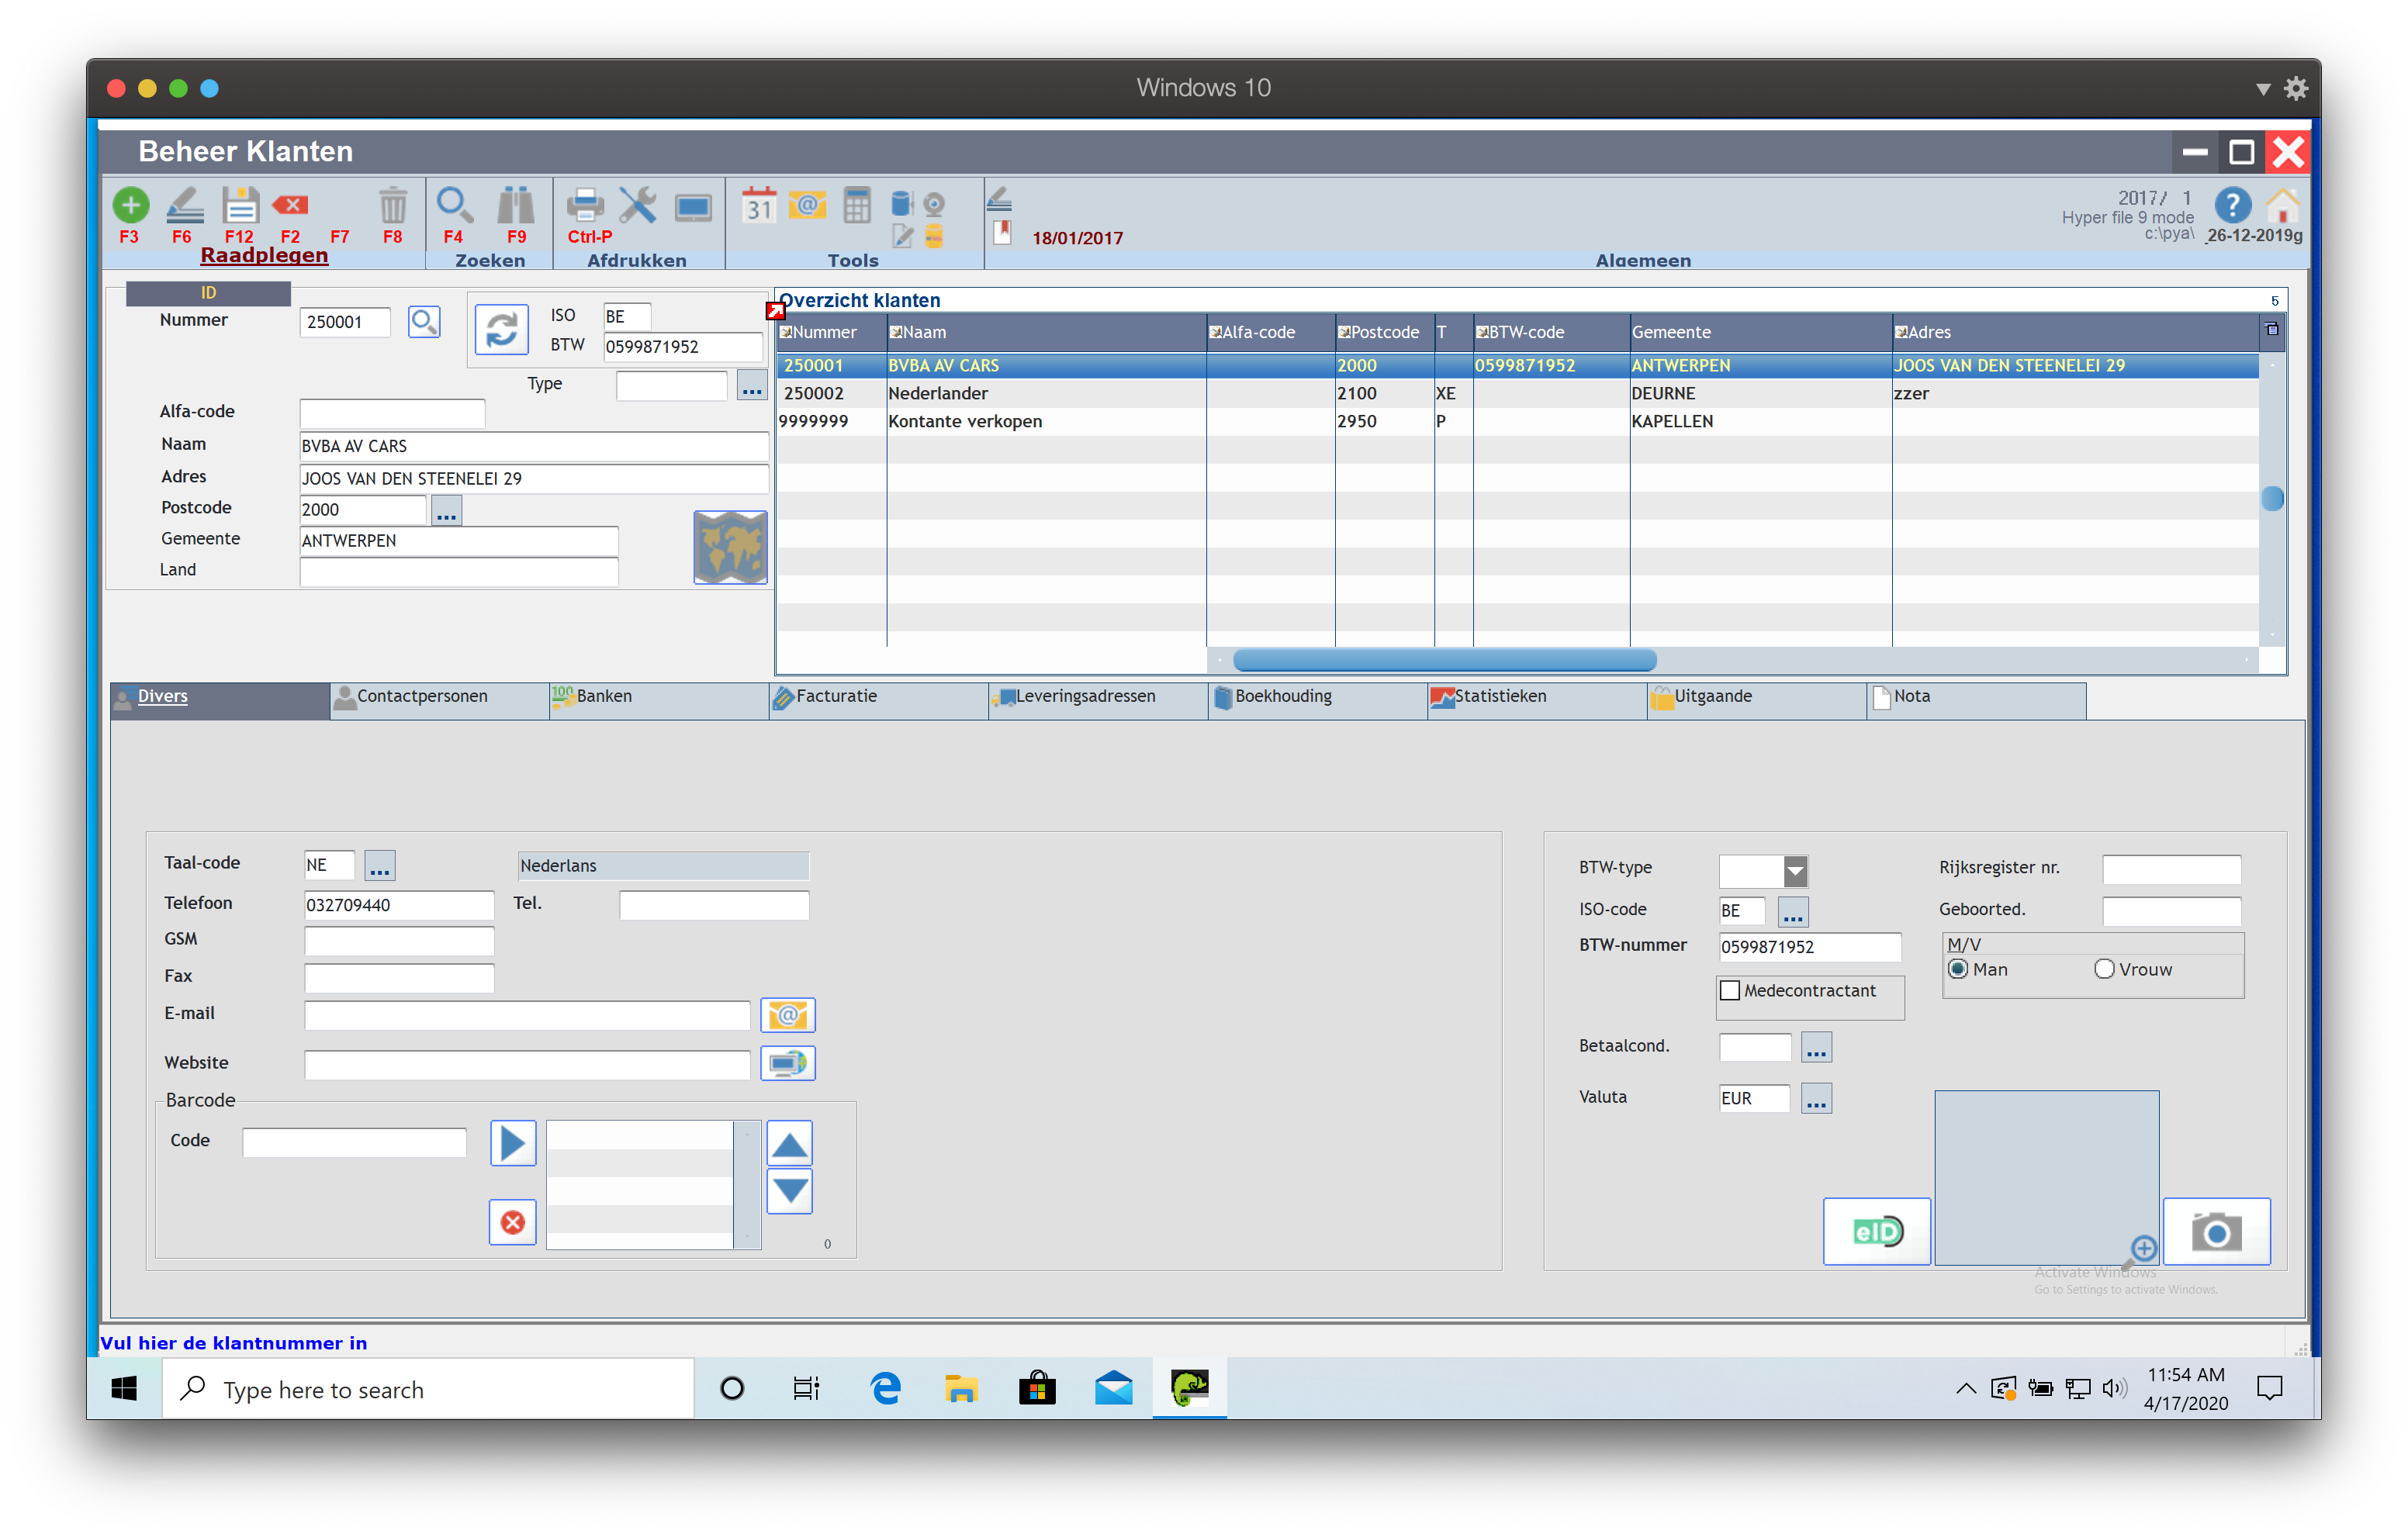Click the refresh arrows icon beside ISO
Image resolution: width=2408 pixels, height=1534 pixels.
pyautogui.click(x=501, y=329)
